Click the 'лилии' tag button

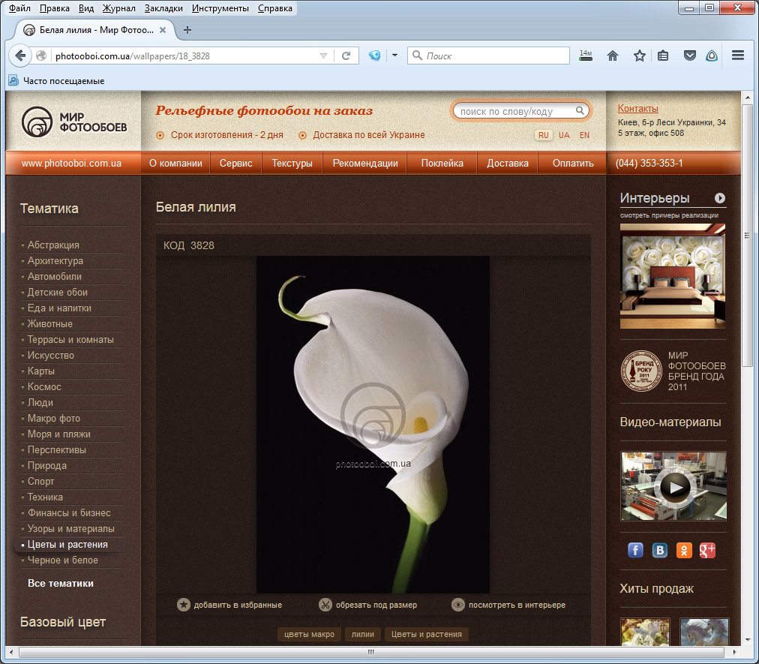point(363,634)
